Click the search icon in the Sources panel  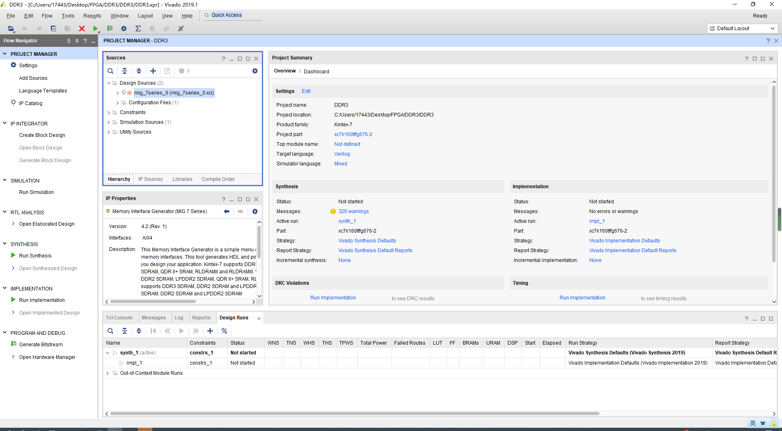[110, 71]
